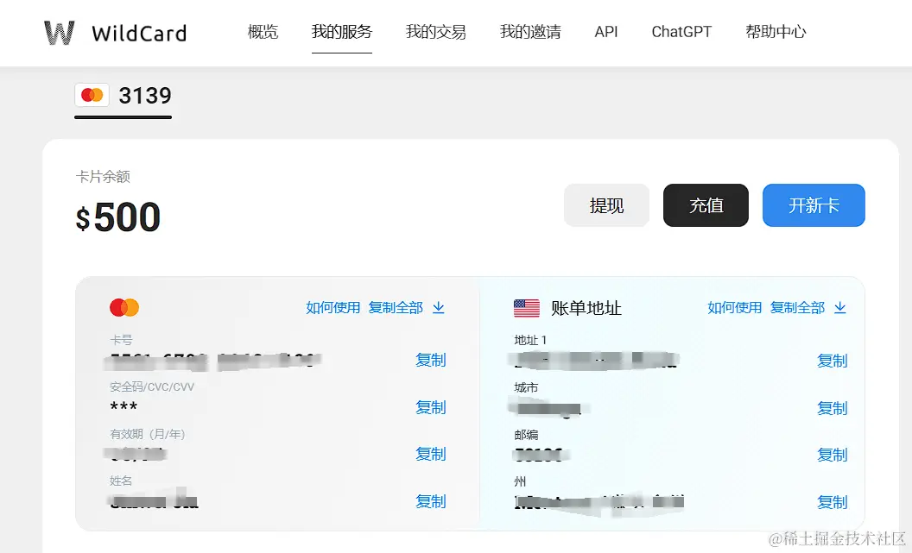Open the ChatGPT menu item
Viewport: 912px width, 553px height.
coord(681,32)
